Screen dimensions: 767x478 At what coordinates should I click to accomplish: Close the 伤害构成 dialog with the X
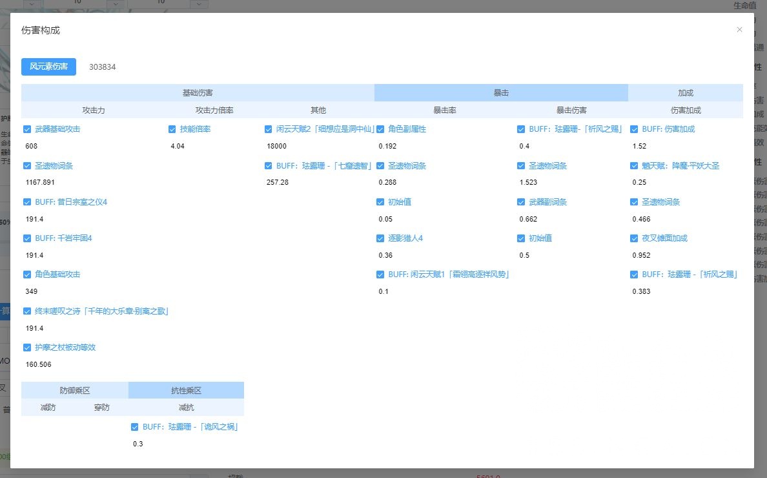739,29
